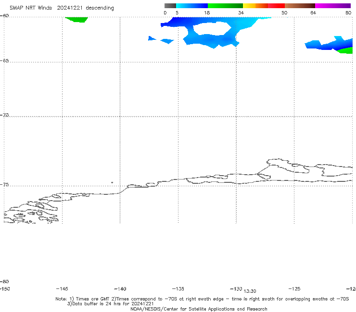Click the NOAA/NESDIS credit line
This screenshot has height=312, width=356.
tap(199, 309)
